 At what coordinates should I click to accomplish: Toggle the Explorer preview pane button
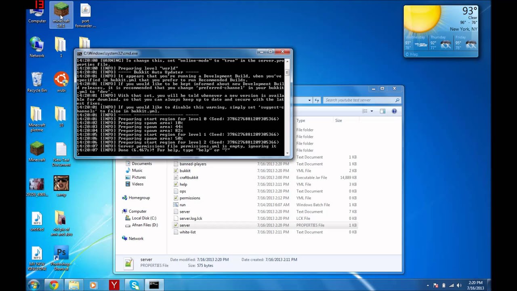coord(382,111)
